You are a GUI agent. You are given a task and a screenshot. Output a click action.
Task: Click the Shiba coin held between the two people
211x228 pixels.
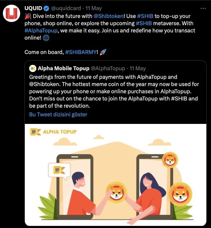[x=116, y=192]
